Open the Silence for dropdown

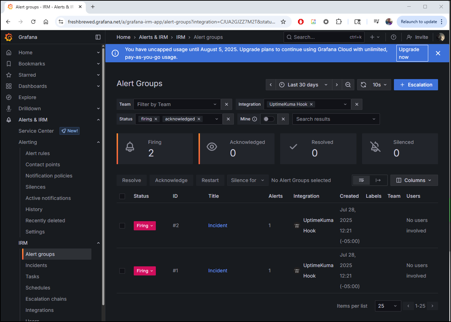point(248,180)
